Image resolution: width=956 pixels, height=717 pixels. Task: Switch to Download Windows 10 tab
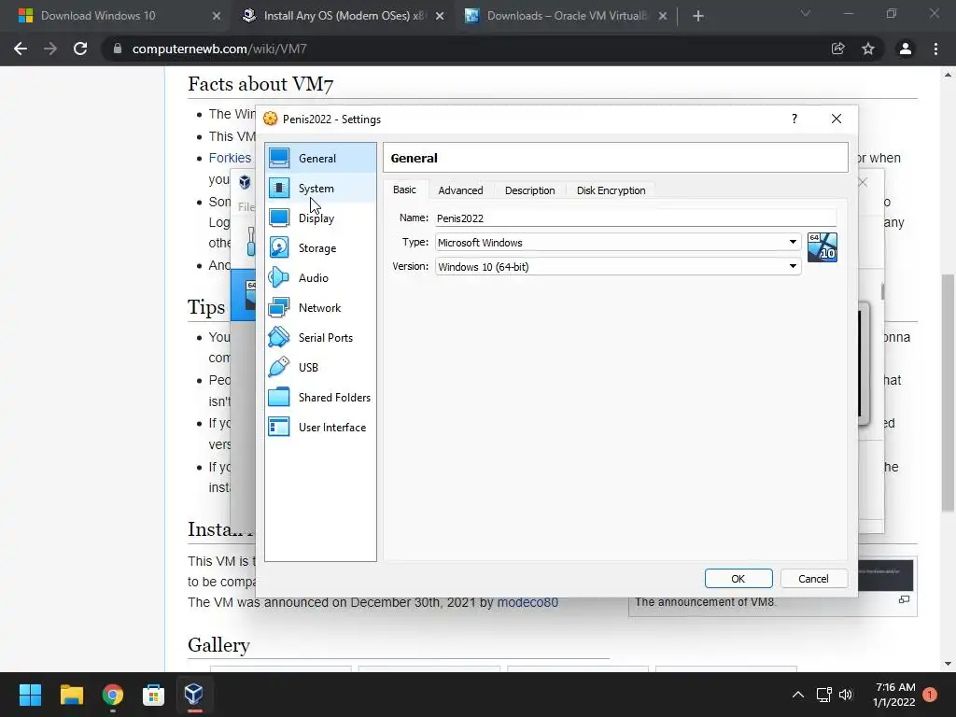[97, 16]
